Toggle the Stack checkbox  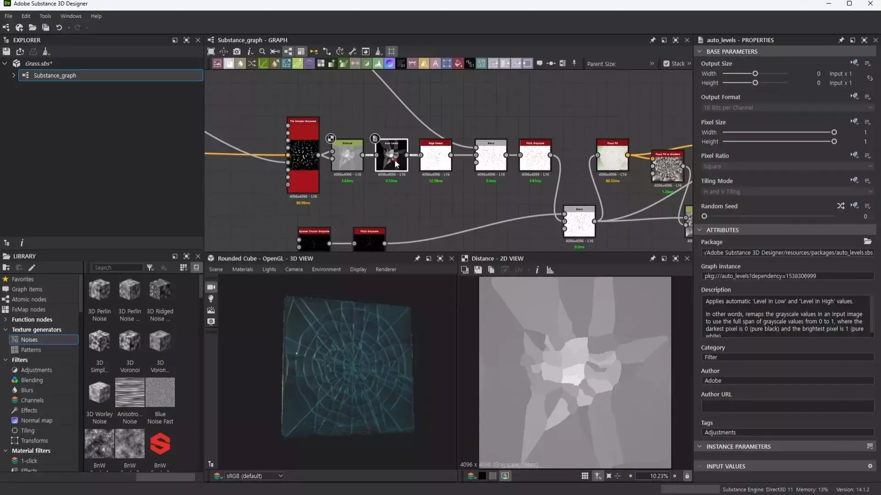[666, 64]
